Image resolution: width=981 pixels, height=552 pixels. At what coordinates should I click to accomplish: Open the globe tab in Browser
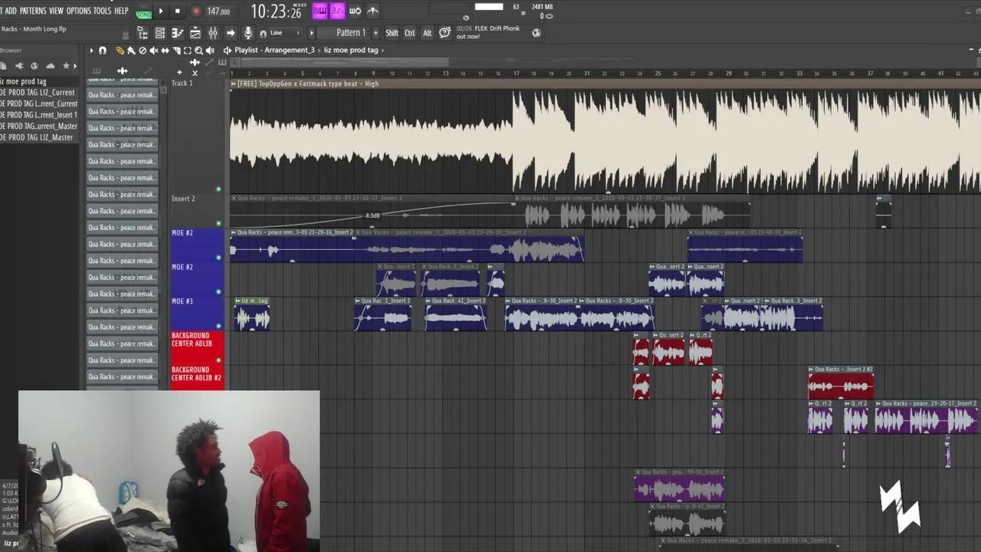tap(34, 66)
